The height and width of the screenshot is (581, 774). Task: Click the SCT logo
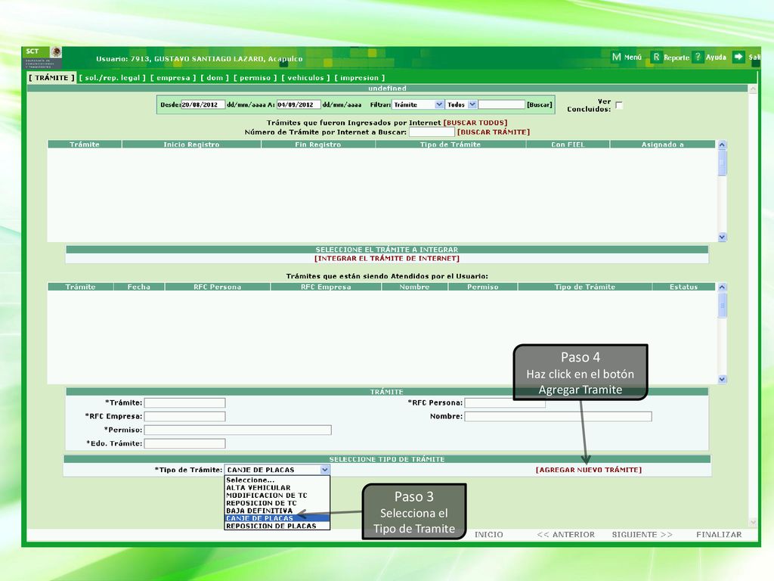[42, 57]
